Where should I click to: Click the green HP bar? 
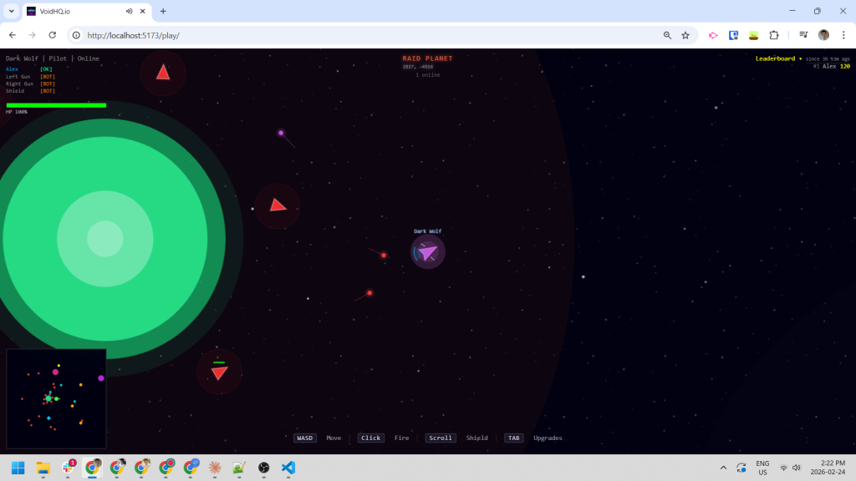(x=56, y=105)
